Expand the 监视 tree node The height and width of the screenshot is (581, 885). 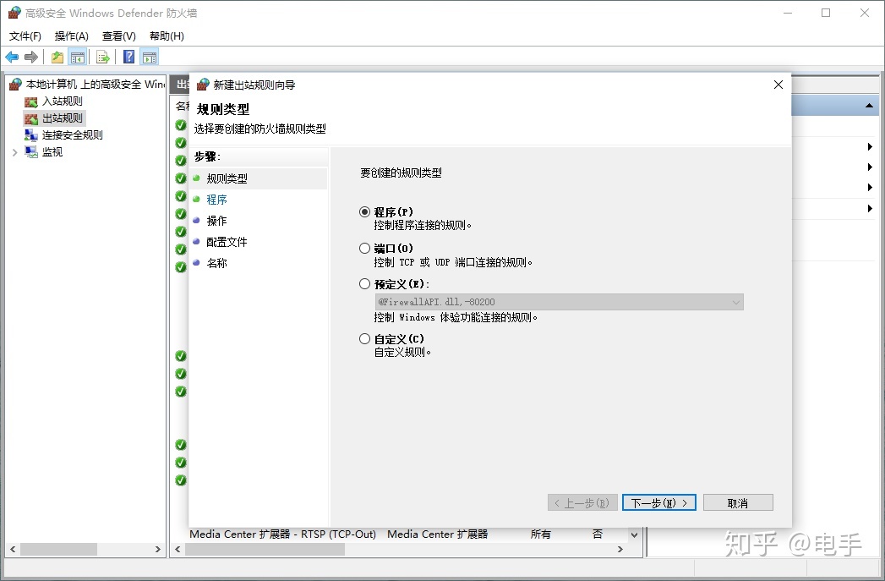(14, 152)
